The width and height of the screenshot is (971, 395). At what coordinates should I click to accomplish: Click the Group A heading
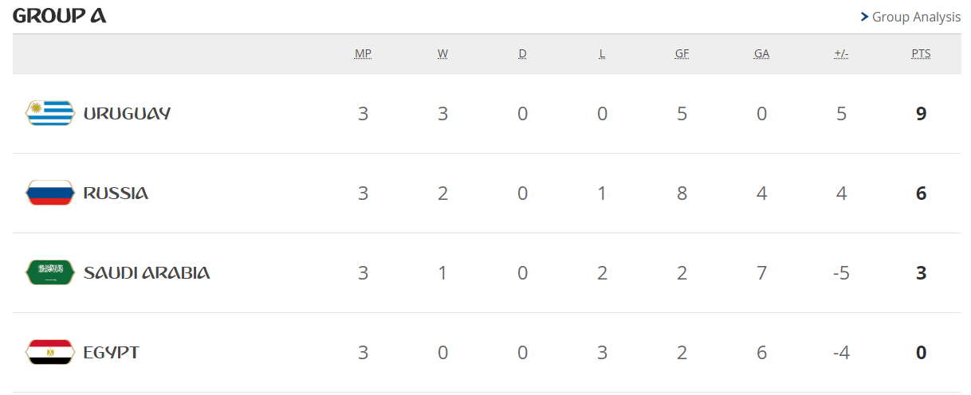[x=60, y=16]
